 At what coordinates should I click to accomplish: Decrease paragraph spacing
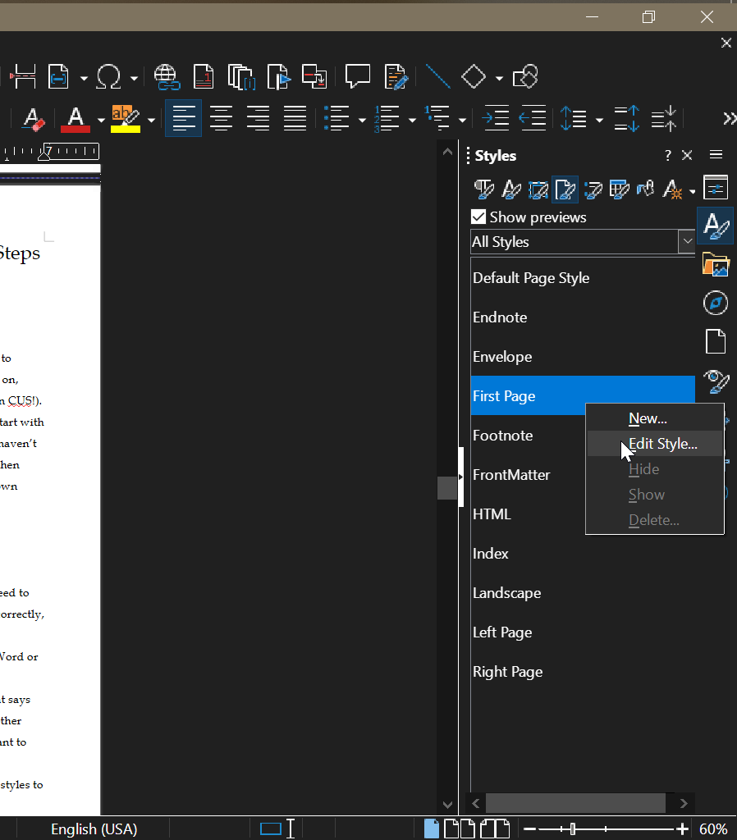664,118
